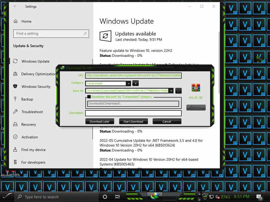The image size is (270, 202).
Task: Open the Start menu on the taskbar
Action: coord(7,196)
